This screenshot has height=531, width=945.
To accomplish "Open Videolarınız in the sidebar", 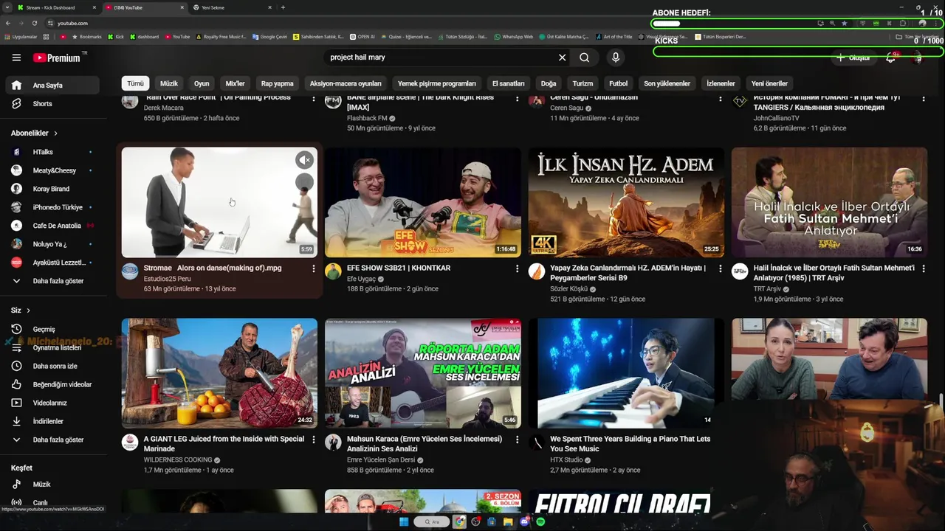I will pos(52,403).
